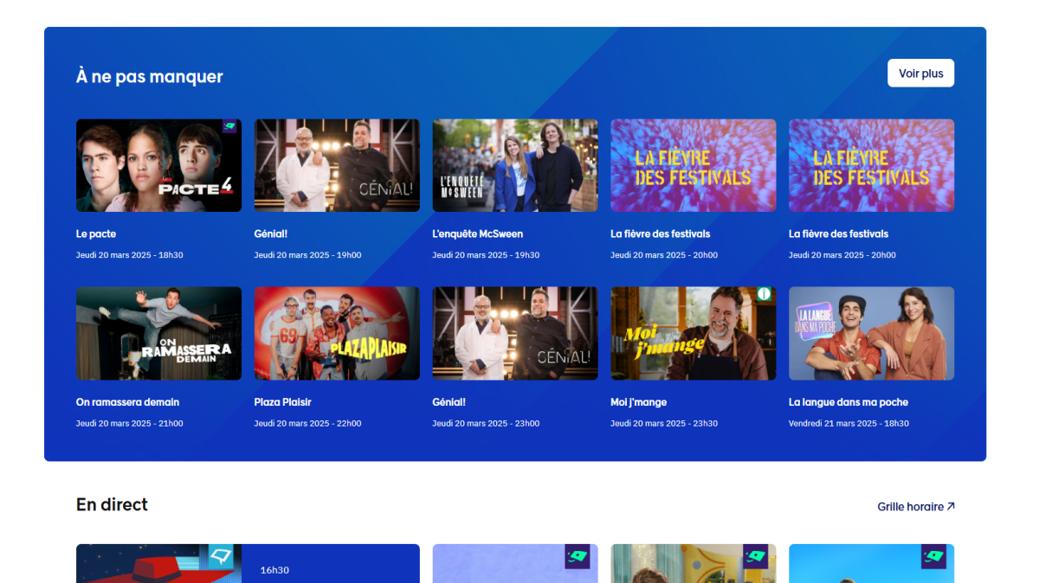Click the Voir plus button
This screenshot has height=583, width=1039.
pyautogui.click(x=920, y=74)
